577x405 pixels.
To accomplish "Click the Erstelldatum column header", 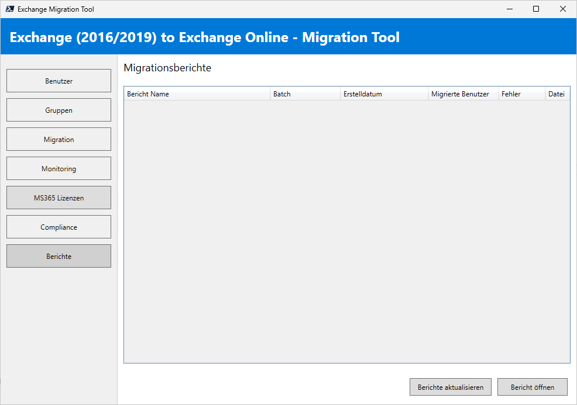I will tap(384, 94).
